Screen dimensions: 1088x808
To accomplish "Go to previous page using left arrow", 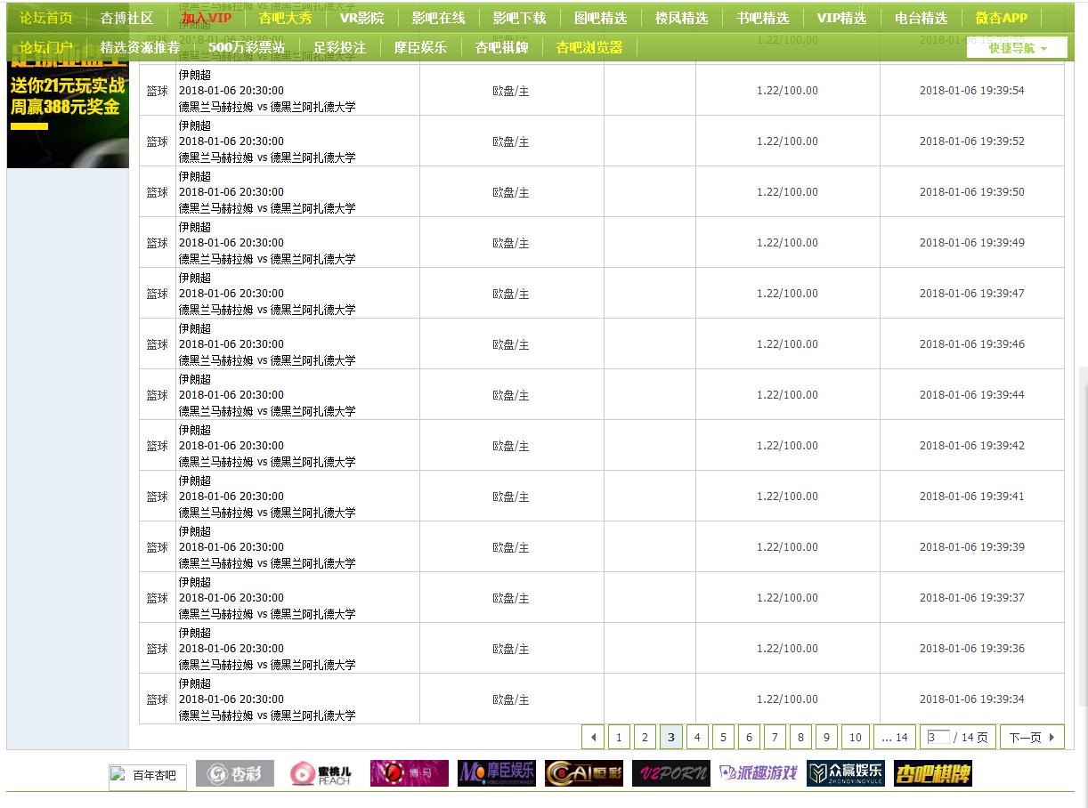I will point(593,737).
